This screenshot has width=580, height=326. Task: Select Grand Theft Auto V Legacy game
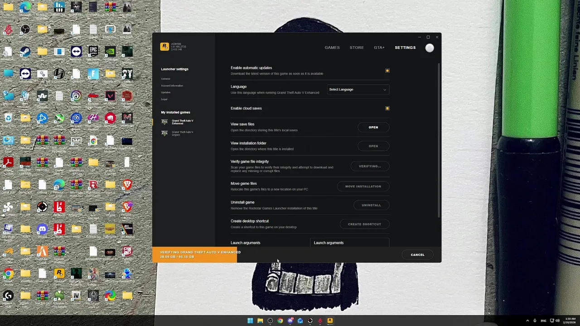coord(179,134)
